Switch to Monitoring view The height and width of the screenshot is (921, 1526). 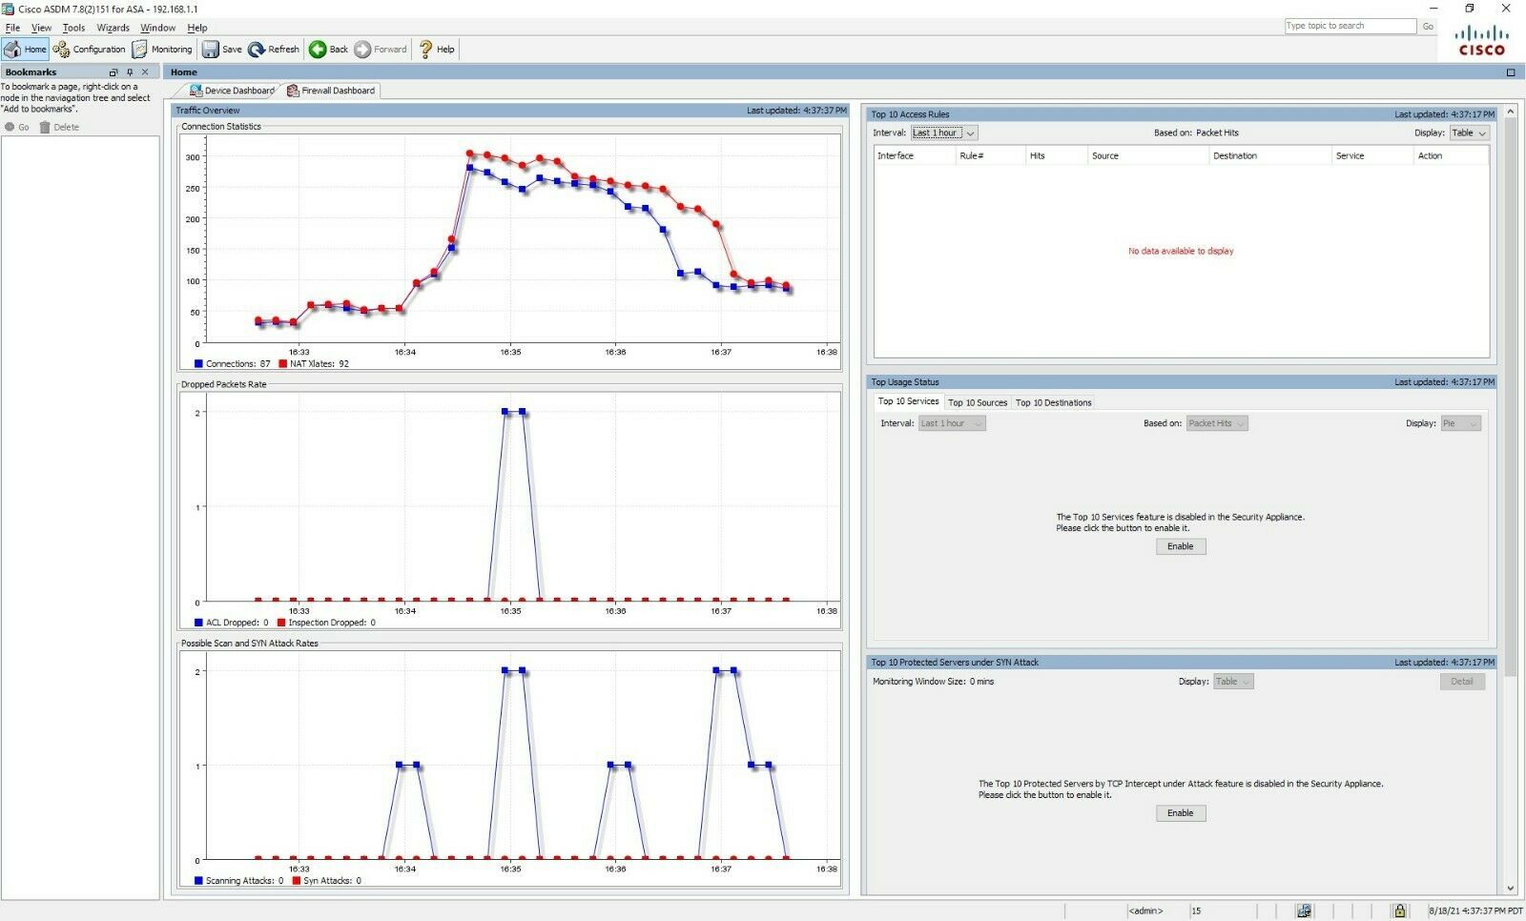162,50
